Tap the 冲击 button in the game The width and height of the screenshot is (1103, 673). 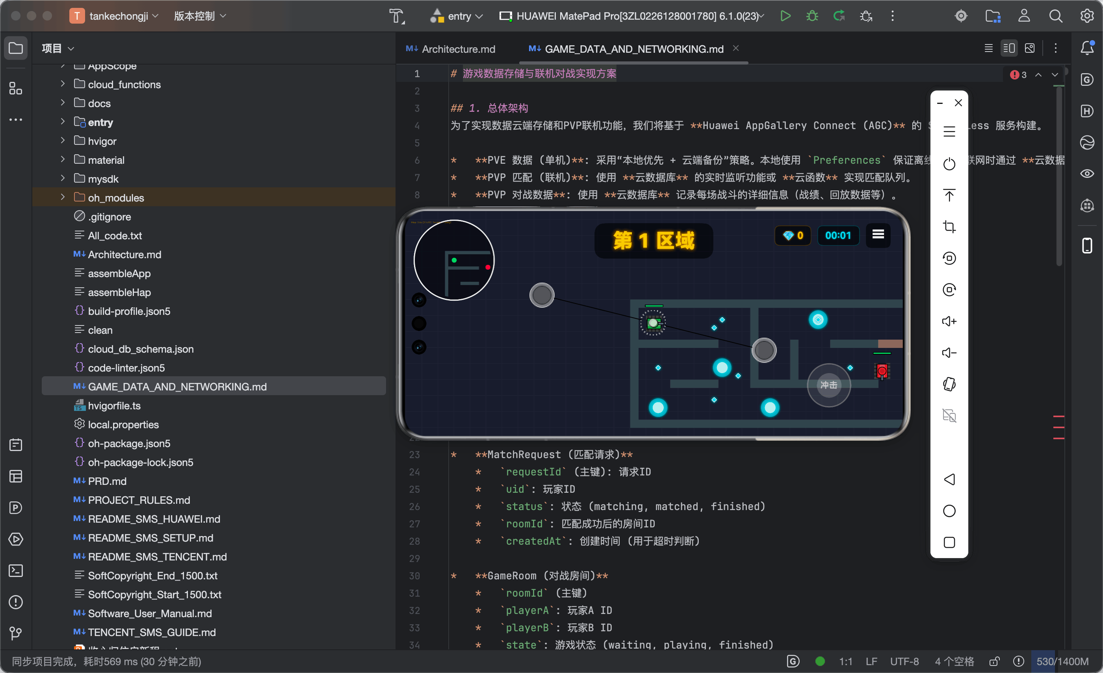pos(828,385)
